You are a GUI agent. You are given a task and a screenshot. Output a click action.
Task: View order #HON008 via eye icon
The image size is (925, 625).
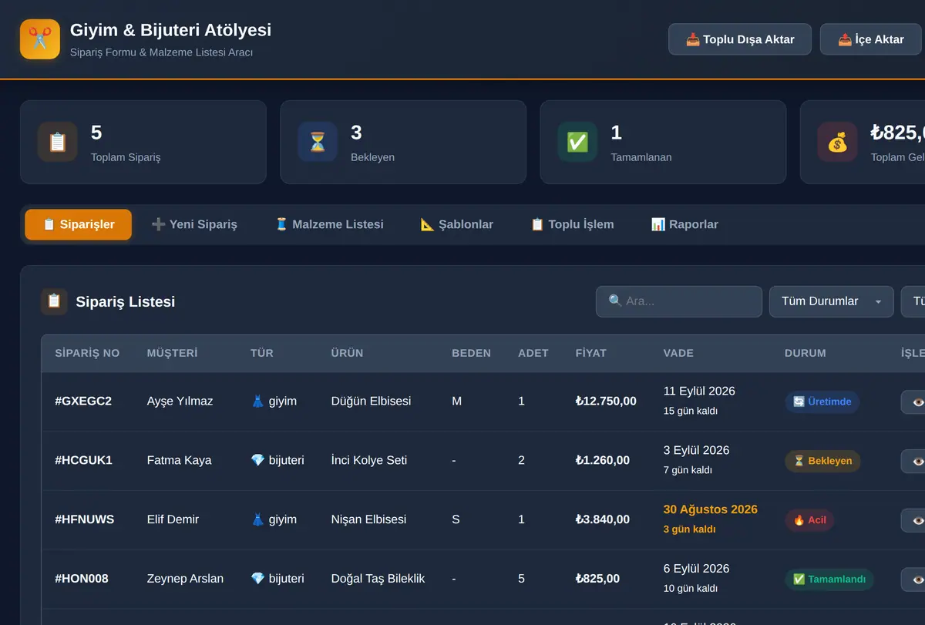tap(914, 580)
